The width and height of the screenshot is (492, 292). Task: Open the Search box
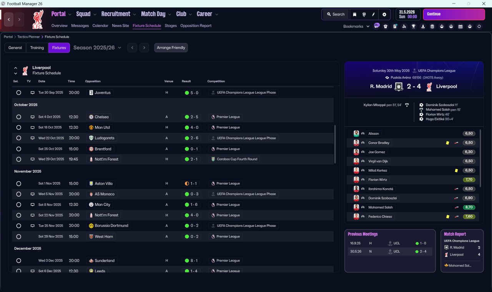pos(336,14)
